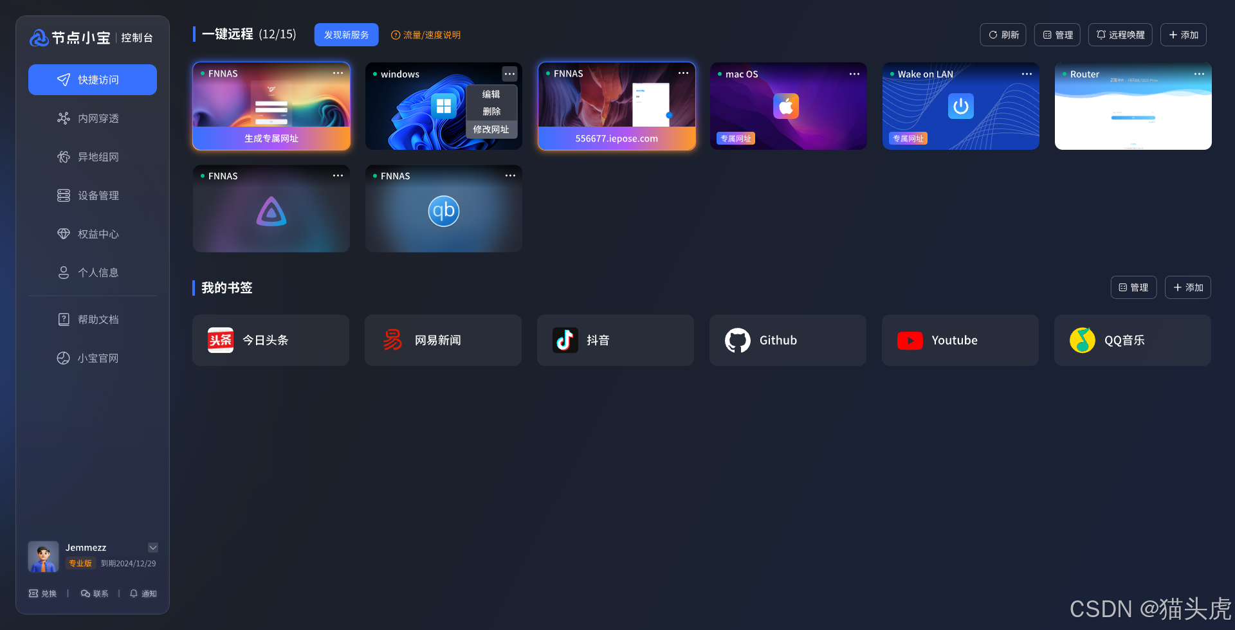Click 发现新服务 button
The image size is (1235, 630).
[346, 35]
